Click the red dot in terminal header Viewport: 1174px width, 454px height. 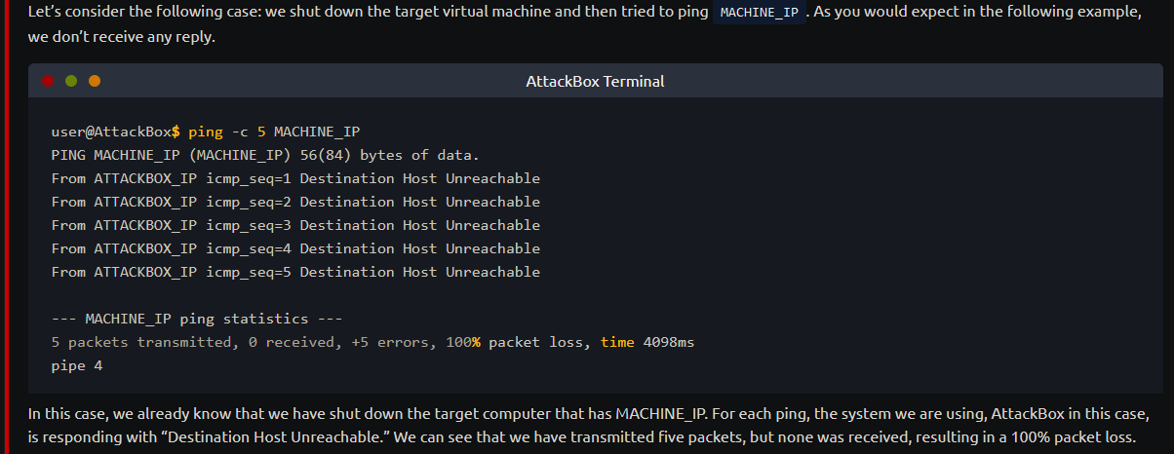point(48,81)
